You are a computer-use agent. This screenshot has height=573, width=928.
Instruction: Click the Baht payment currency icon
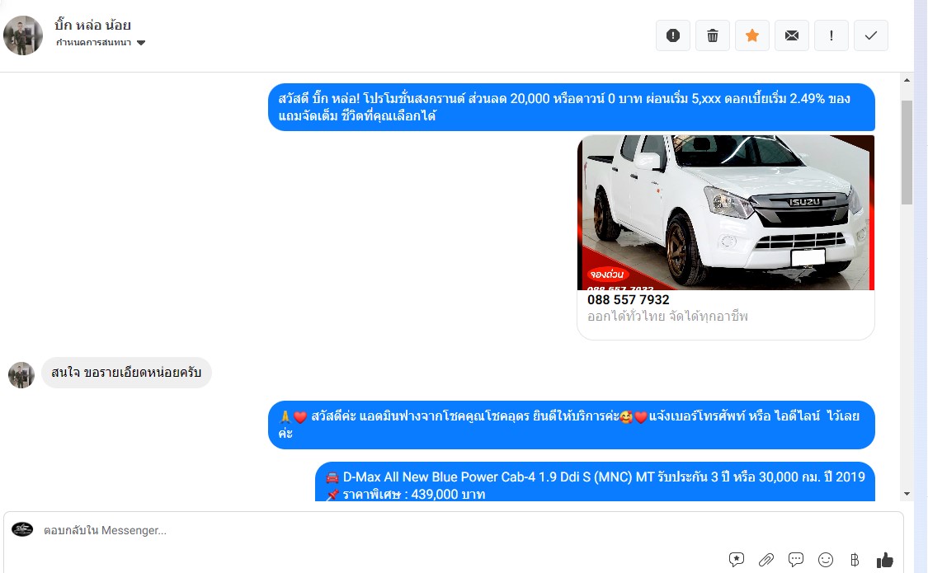point(855,560)
